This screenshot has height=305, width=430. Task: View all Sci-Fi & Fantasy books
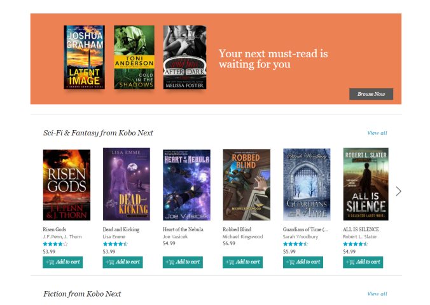377,133
